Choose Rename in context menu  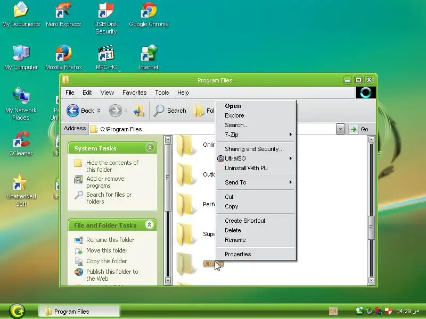click(x=257, y=240)
